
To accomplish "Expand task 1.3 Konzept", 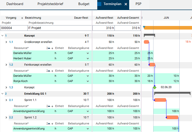I will [7, 87].
